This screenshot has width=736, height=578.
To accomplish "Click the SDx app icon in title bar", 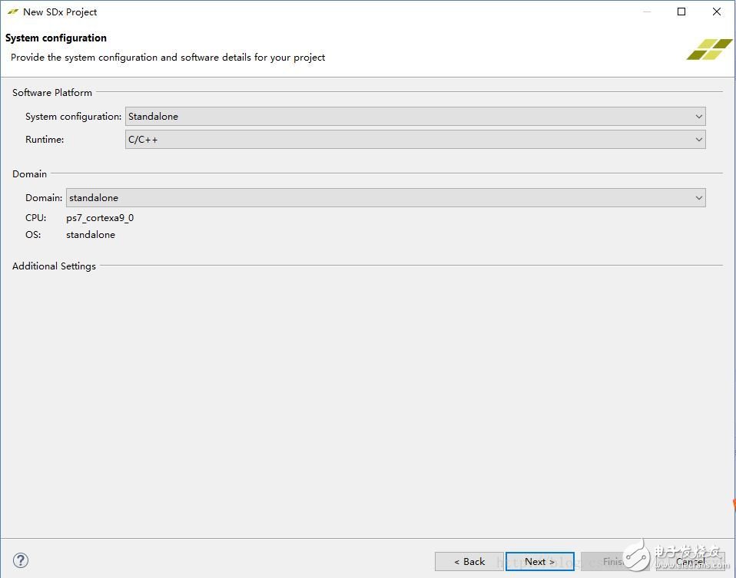I will tap(12, 12).
